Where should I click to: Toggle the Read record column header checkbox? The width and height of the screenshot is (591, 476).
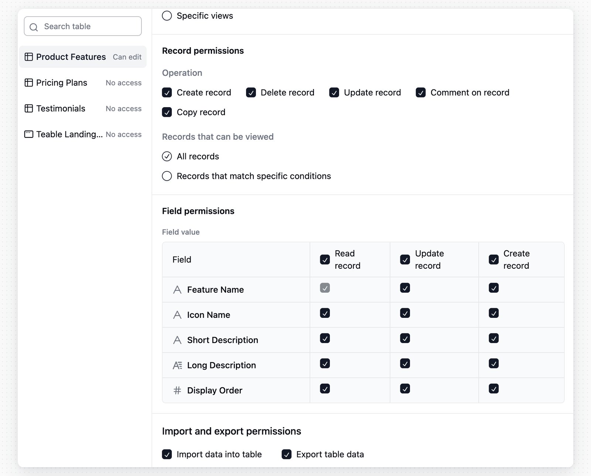click(x=325, y=259)
